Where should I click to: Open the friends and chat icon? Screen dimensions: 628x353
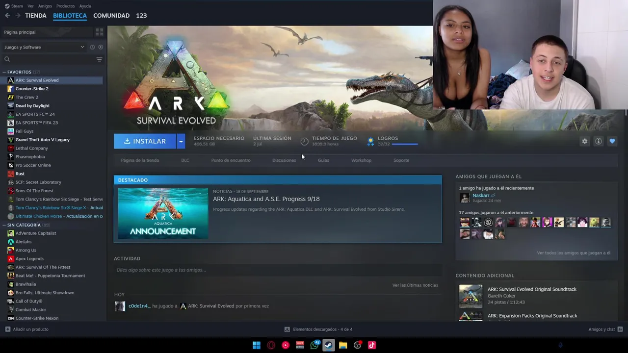[x=620, y=329]
